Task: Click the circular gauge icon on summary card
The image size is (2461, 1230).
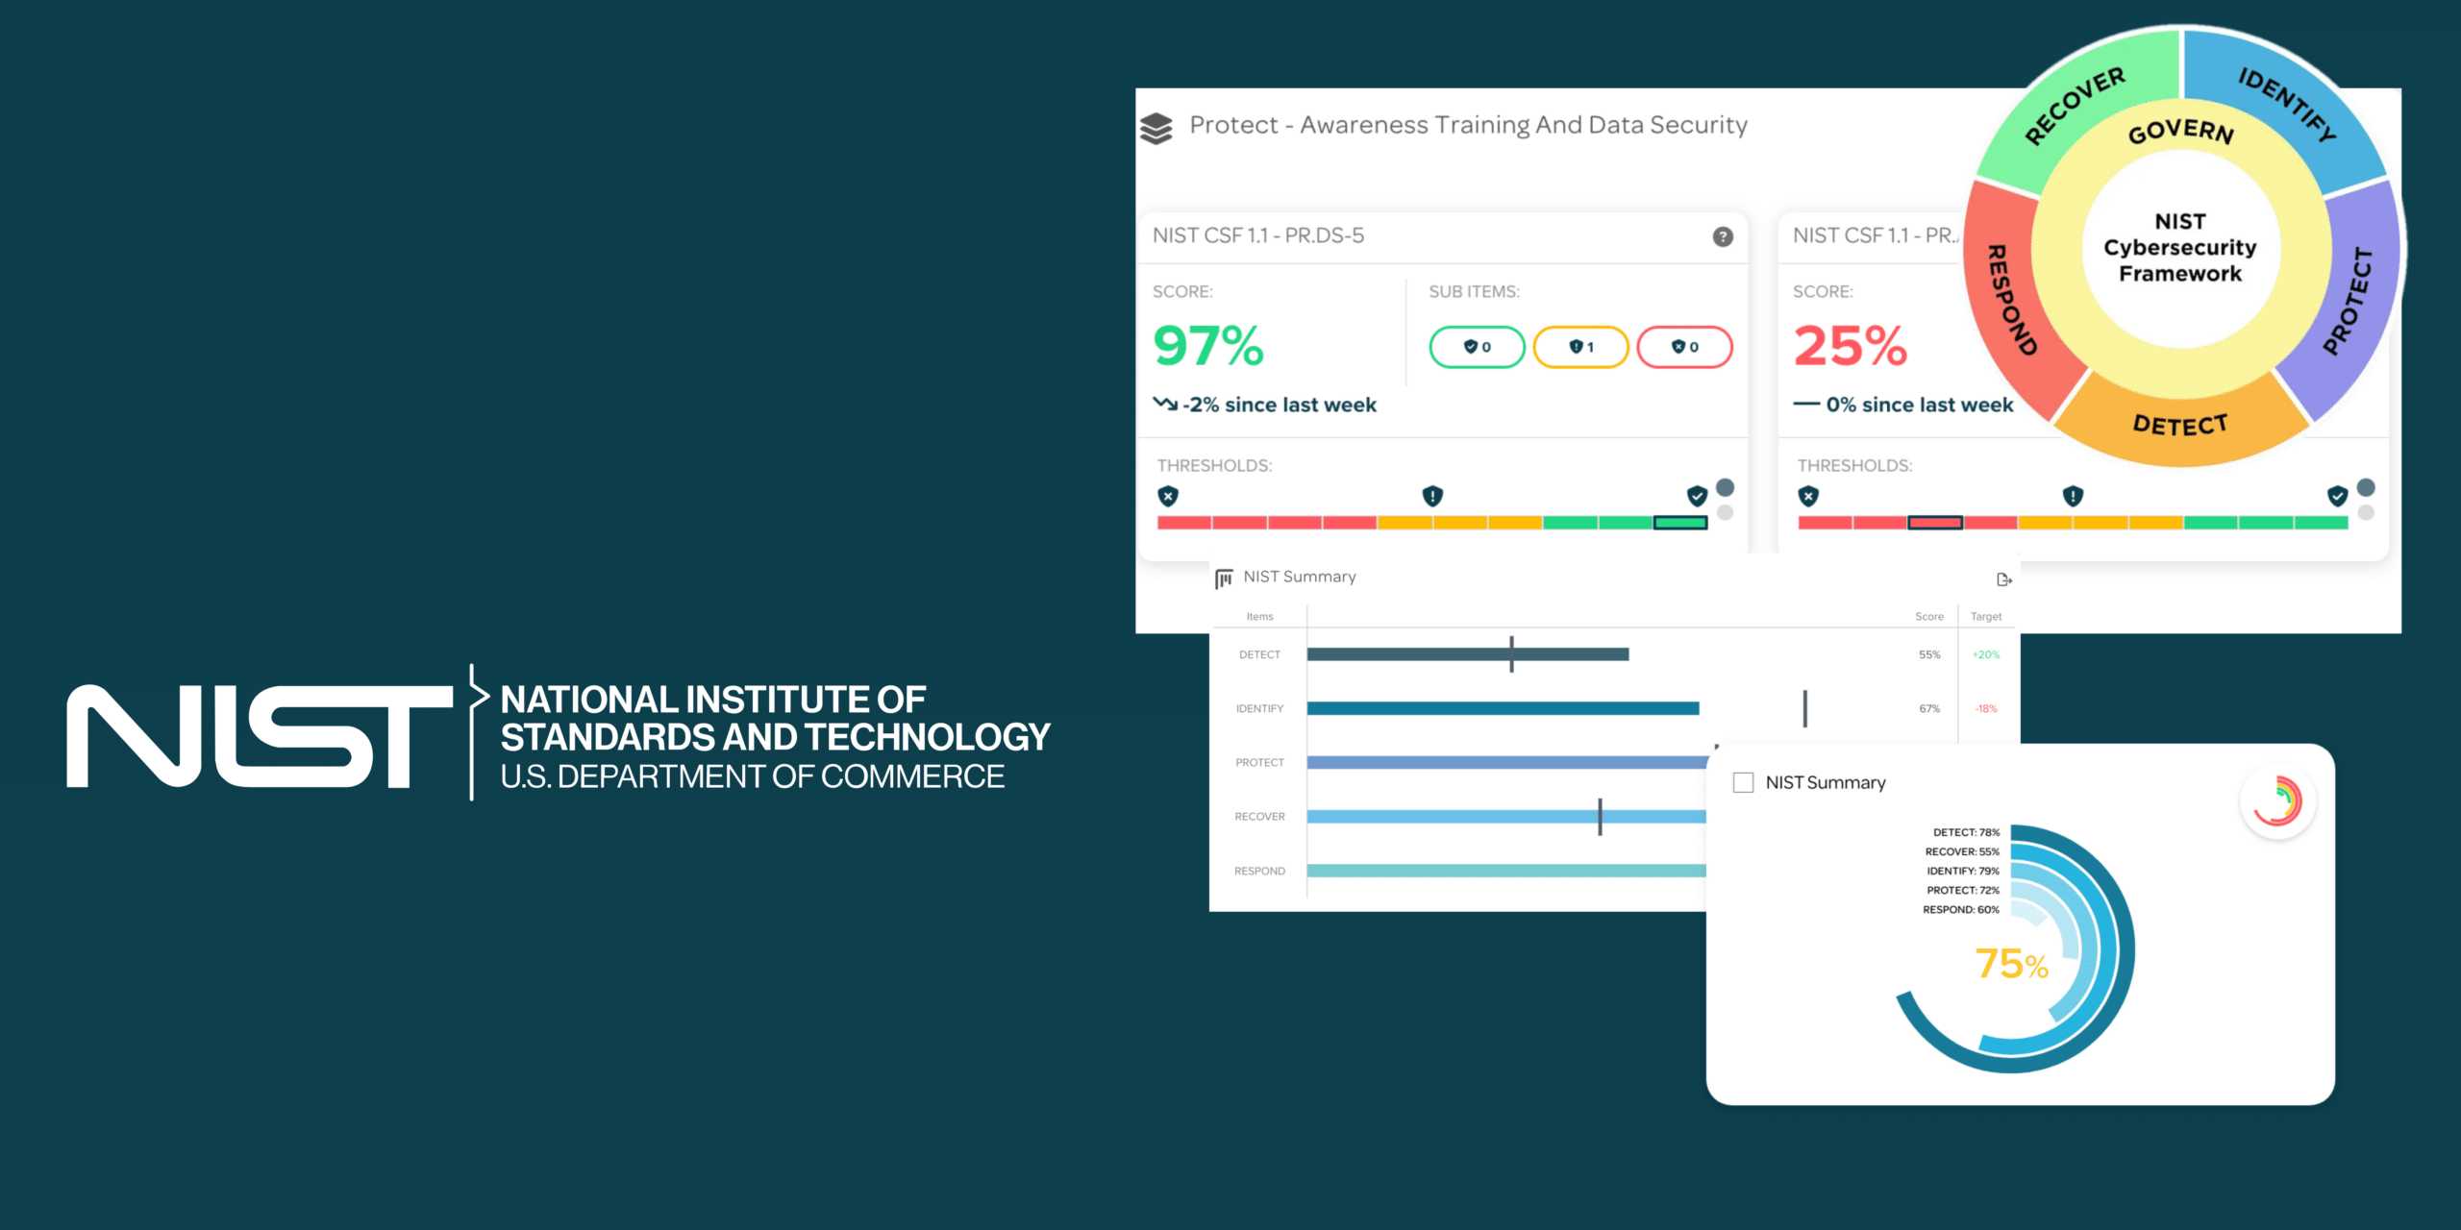Action: [x=2277, y=801]
